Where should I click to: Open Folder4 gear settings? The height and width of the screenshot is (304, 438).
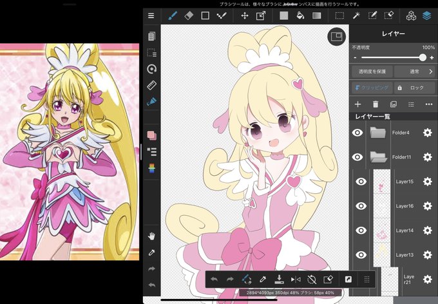(428, 133)
